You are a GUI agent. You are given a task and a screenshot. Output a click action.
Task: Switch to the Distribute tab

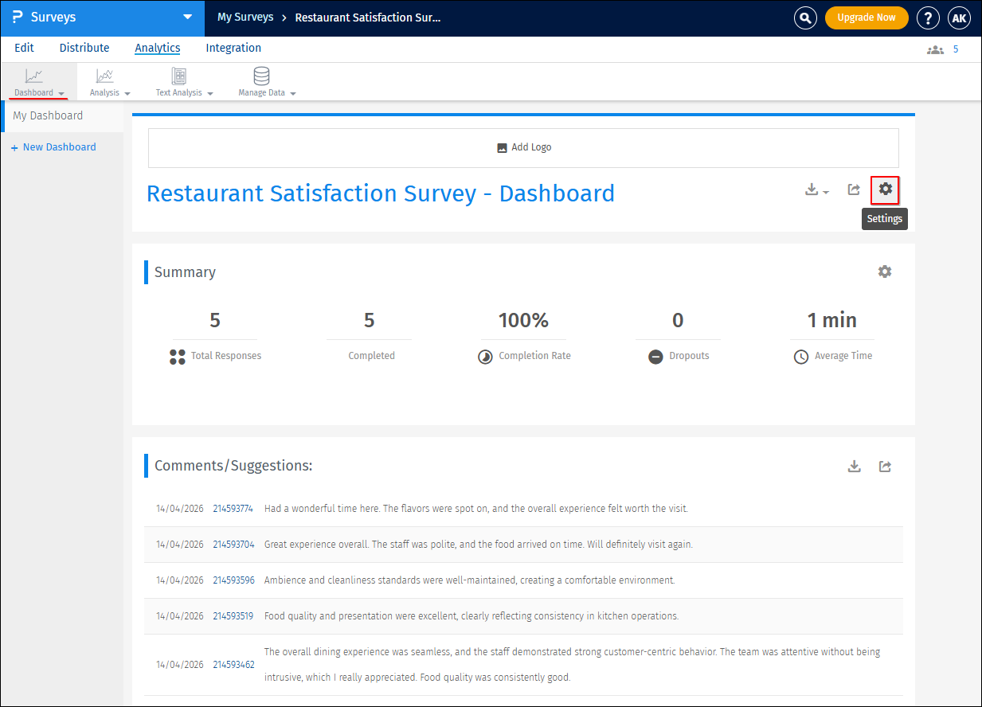pos(84,48)
